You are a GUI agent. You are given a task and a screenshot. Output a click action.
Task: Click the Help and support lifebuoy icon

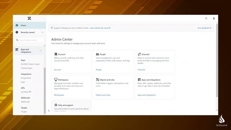[x=56, y=105]
